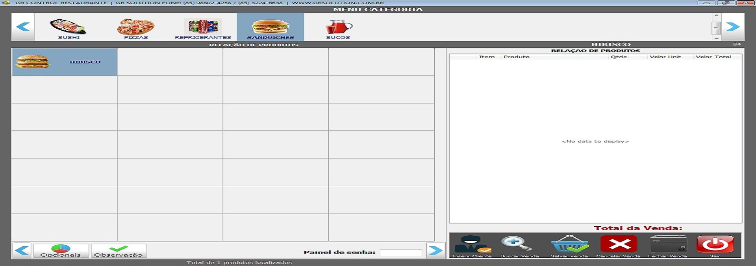Select the Sucos juice category
Screen dimensions: 756x266
click(x=338, y=27)
